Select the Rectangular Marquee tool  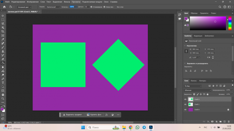click(x=3, y=20)
